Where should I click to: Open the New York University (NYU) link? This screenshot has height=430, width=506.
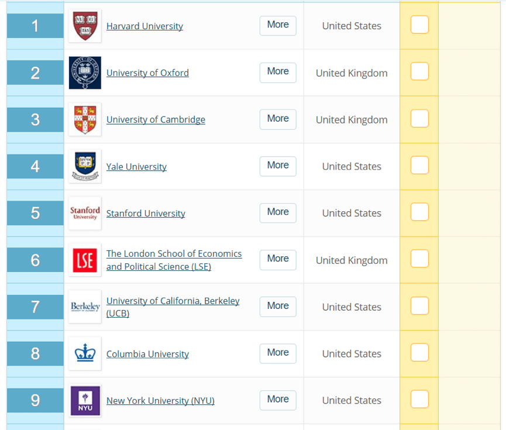pos(160,401)
